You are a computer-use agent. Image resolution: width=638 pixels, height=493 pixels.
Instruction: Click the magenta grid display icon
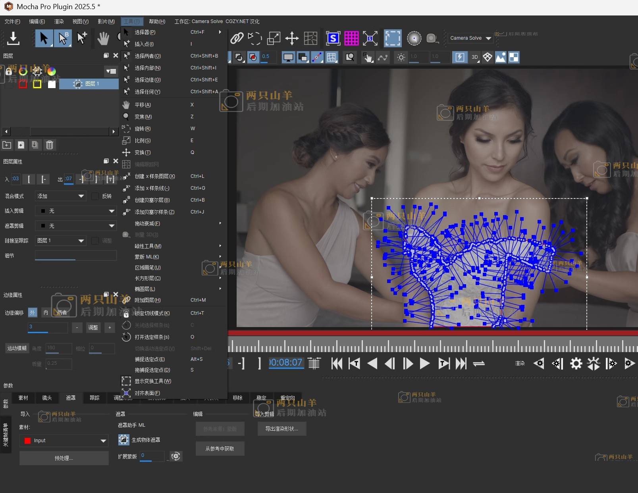tap(351, 38)
